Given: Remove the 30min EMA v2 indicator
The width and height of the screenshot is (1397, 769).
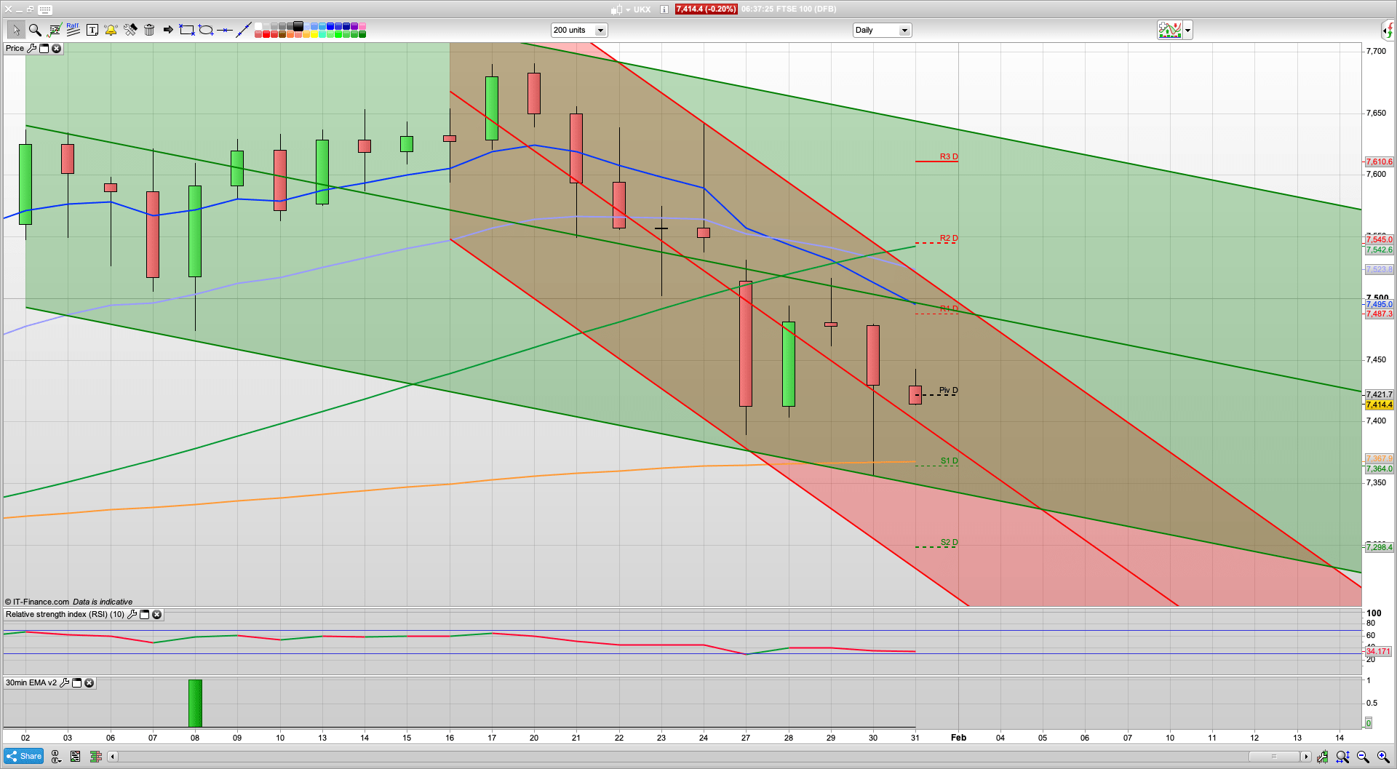Looking at the screenshot, I should pyautogui.click(x=89, y=683).
